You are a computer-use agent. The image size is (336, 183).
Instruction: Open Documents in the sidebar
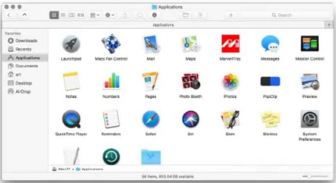pos(23,66)
